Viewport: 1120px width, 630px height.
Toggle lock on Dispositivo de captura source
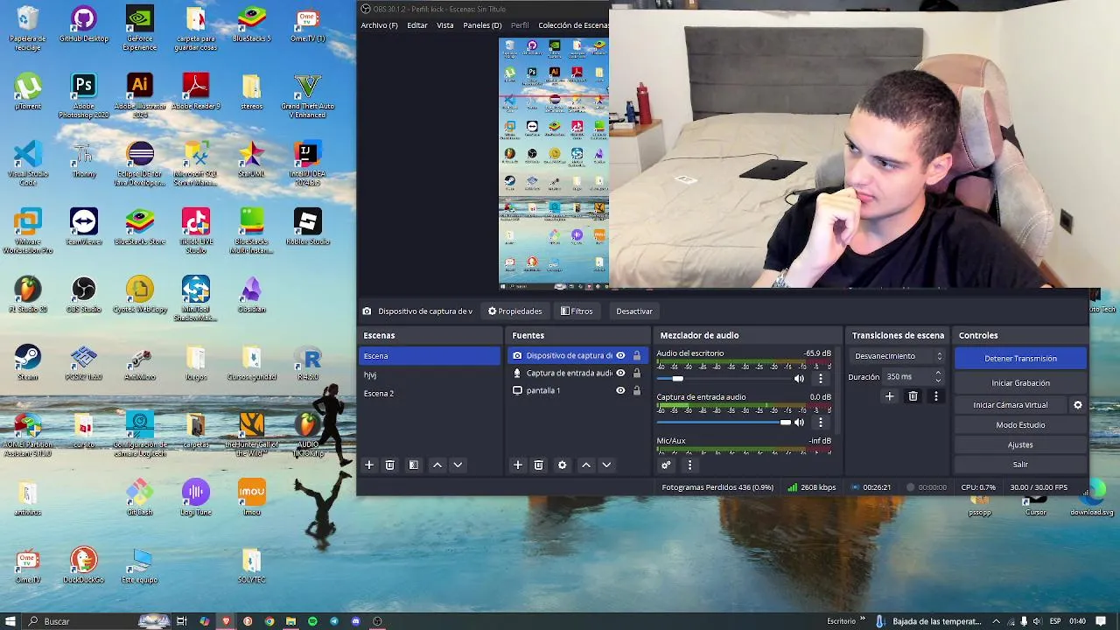636,356
